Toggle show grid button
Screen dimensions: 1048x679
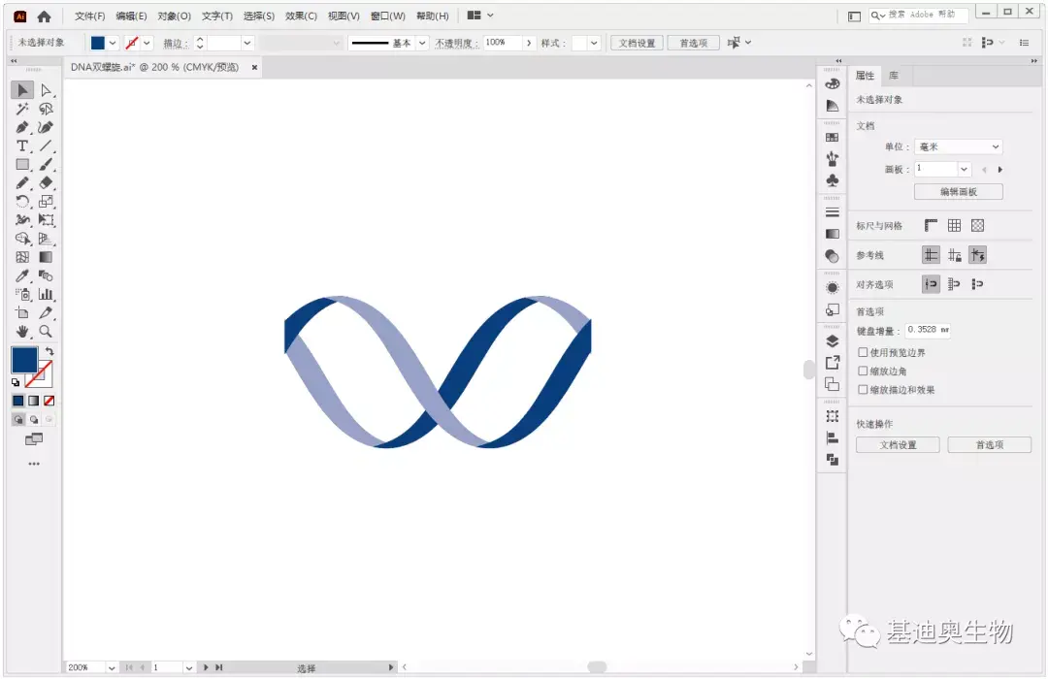pos(955,226)
